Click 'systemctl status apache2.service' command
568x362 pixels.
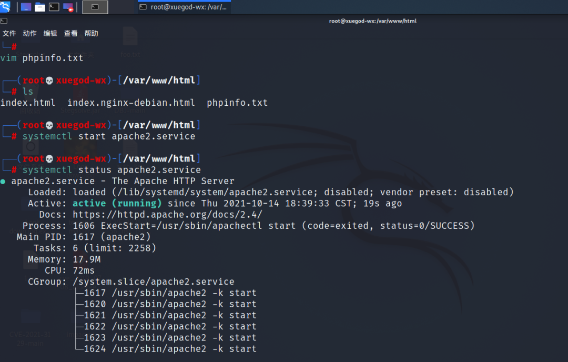coord(111,170)
